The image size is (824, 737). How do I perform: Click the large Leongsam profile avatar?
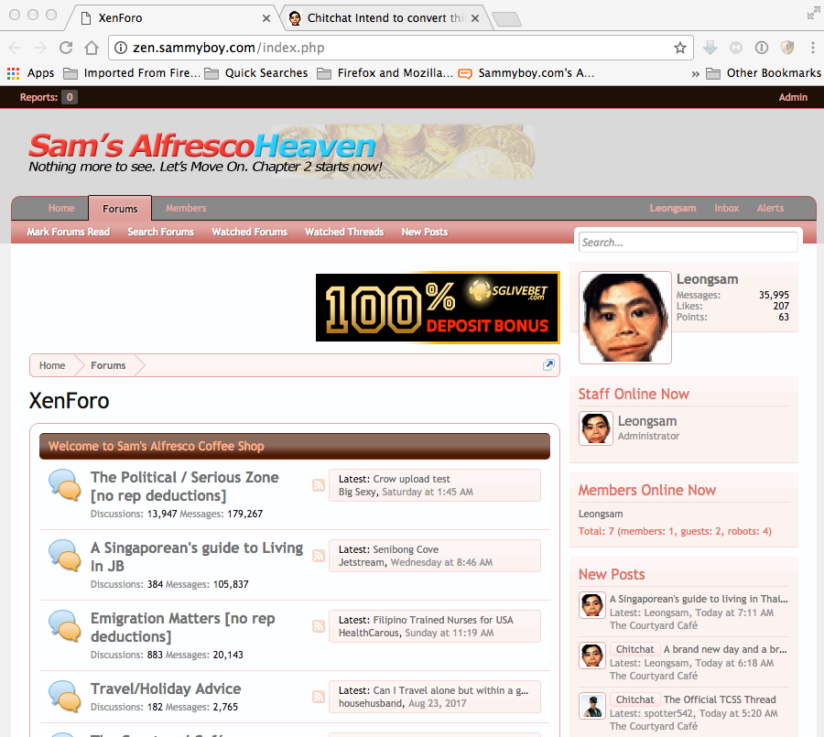pyautogui.click(x=625, y=318)
